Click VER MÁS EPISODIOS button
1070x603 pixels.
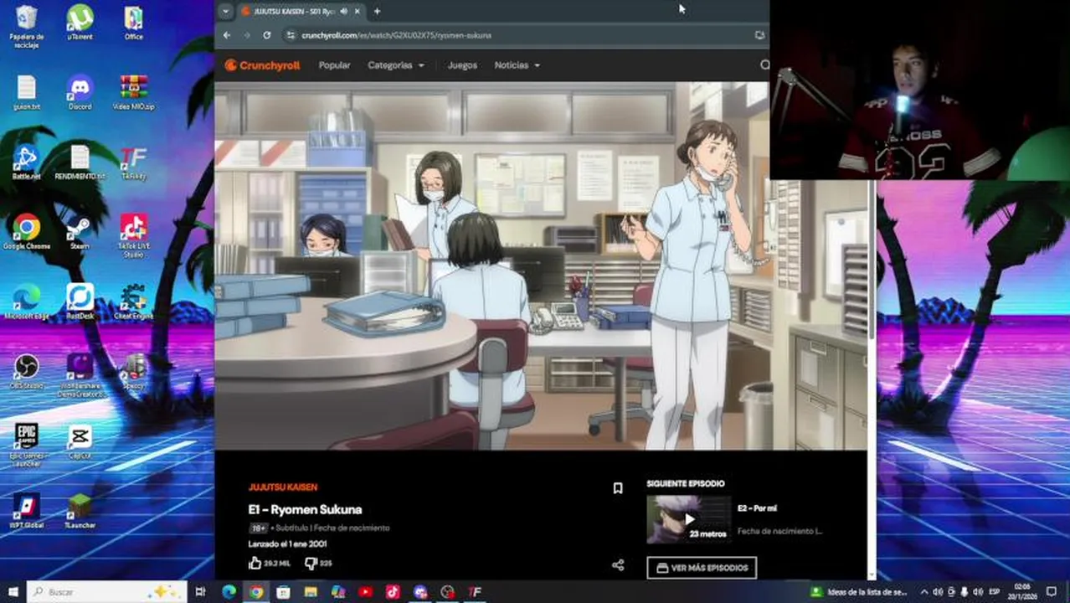coord(702,568)
